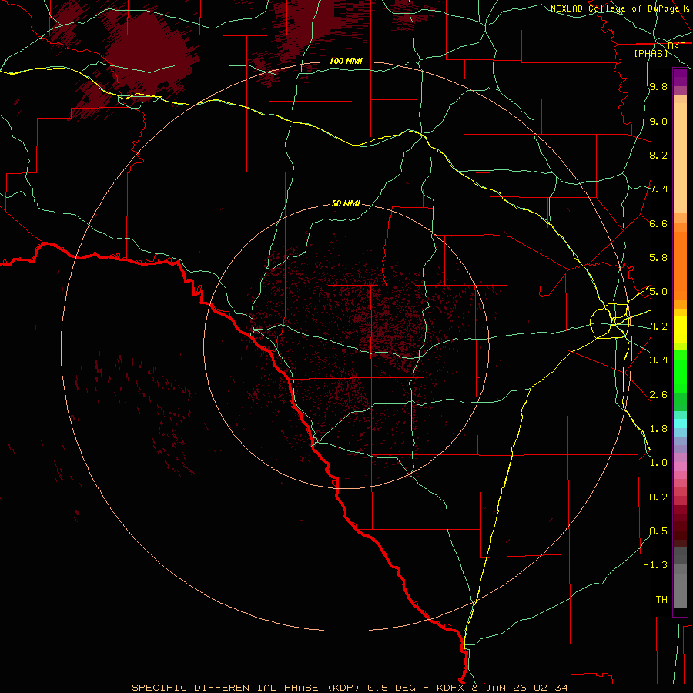Click the 100 NMI range ring label
This screenshot has height=693, width=693.
tap(346, 61)
